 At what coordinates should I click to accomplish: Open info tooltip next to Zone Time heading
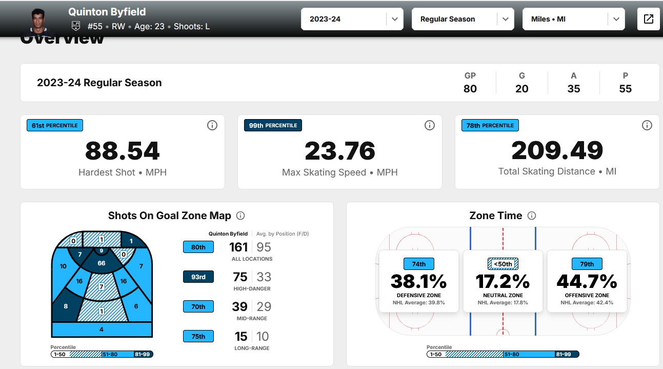(532, 216)
